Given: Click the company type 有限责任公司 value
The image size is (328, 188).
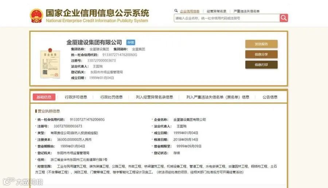Looking at the screenshot, I should point(74,133).
